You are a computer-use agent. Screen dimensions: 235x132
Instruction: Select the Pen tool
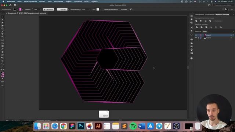click(3, 23)
